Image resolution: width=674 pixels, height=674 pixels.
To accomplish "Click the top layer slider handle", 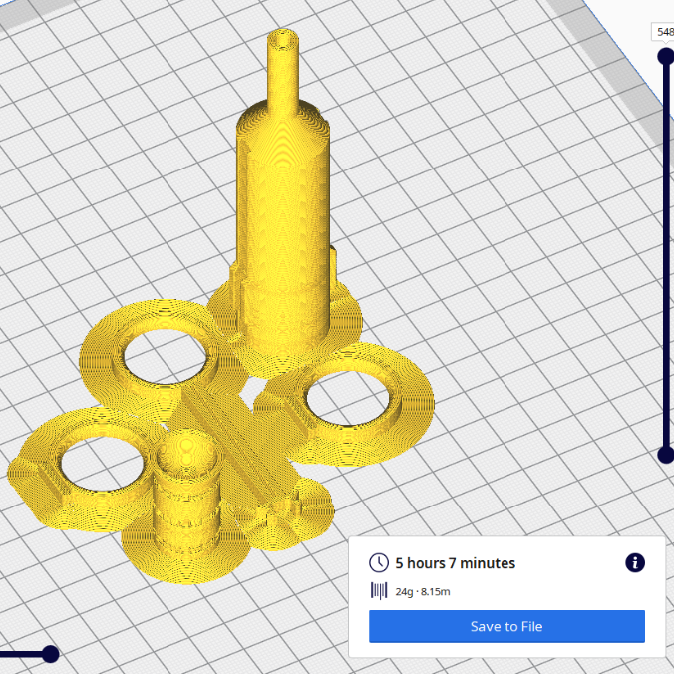I will tap(666, 56).
